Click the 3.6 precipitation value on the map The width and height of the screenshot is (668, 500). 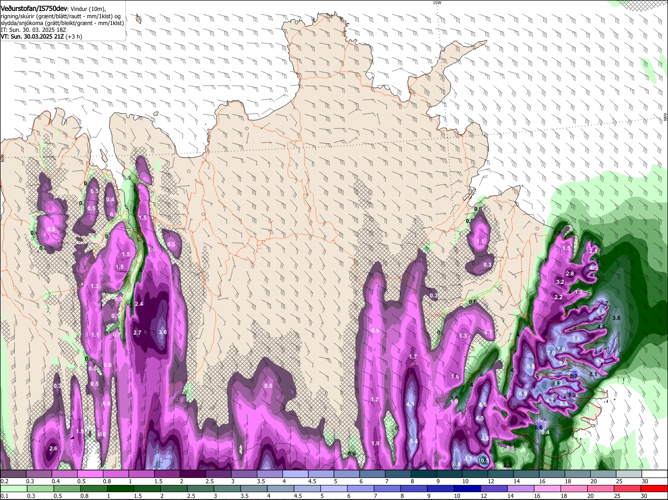pos(162,332)
